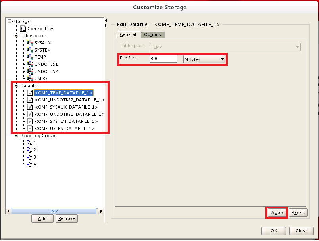Click the TEMP tablespace icon

[x=30, y=57]
